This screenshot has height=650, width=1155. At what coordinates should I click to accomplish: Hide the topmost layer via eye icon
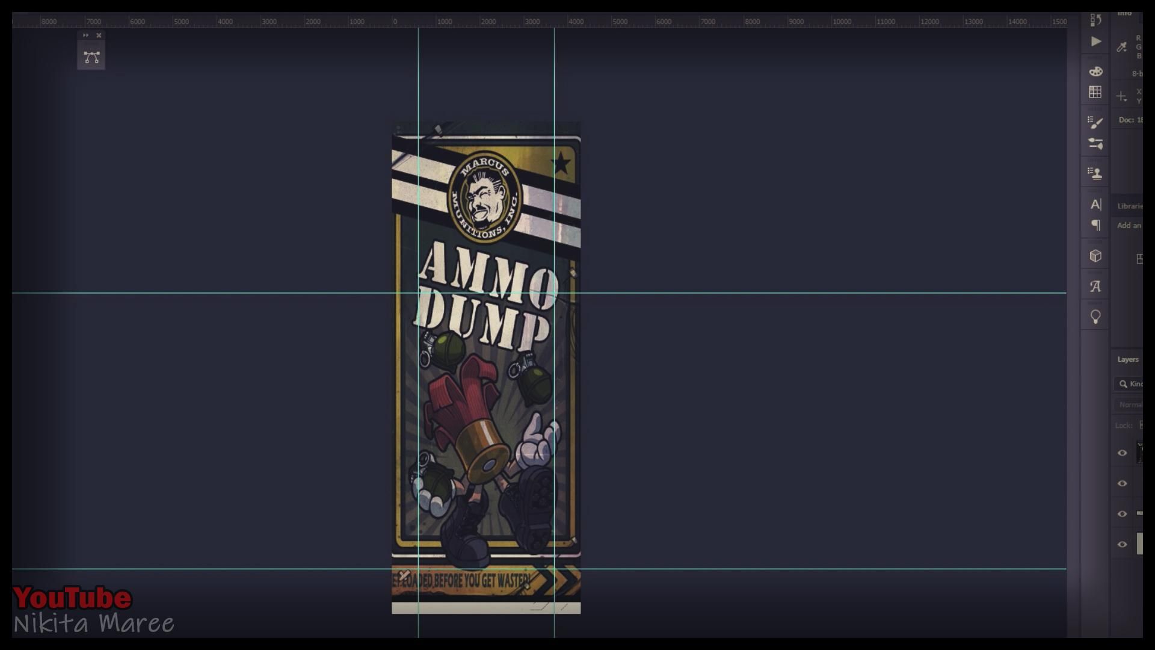pos(1122,453)
